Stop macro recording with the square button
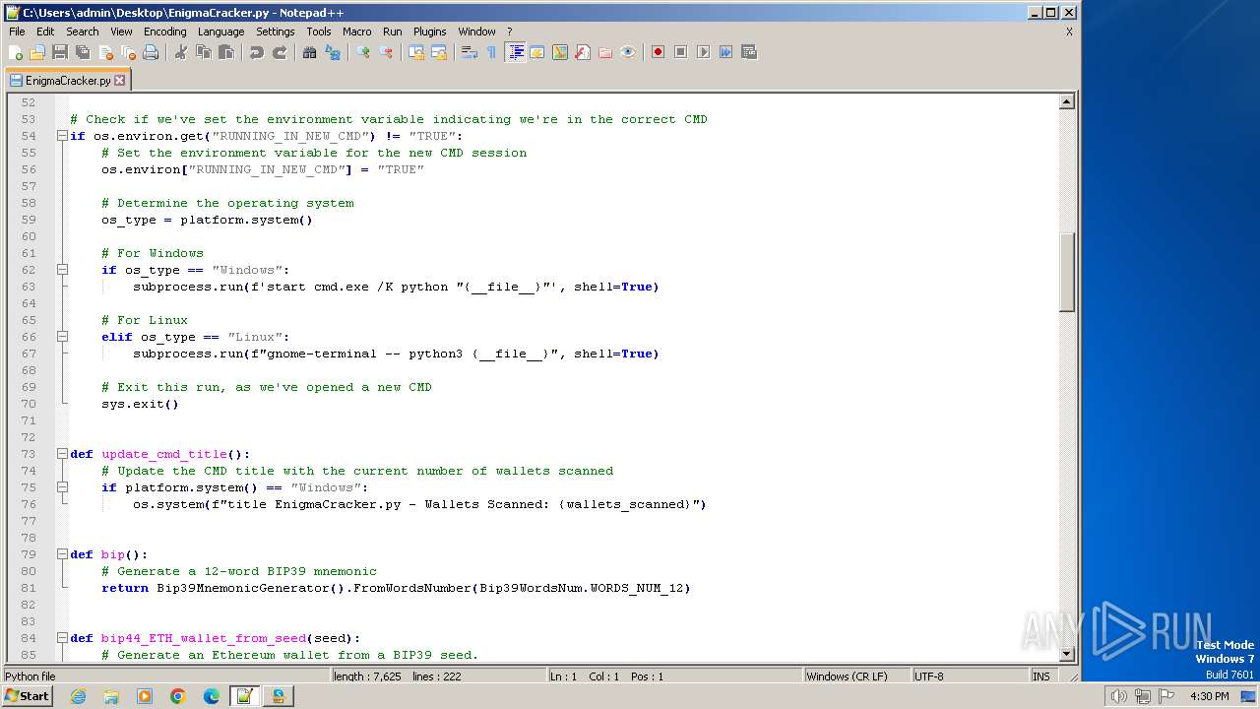The width and height of the screenshot is (1260, 709). 681,52
